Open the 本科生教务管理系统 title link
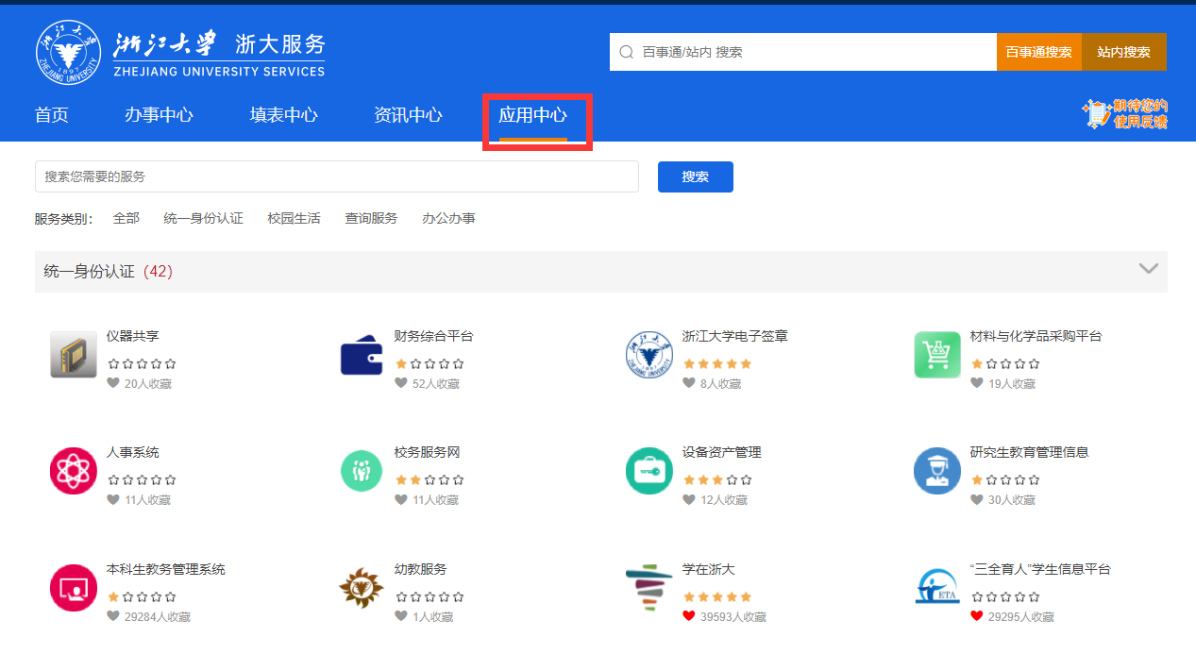The image size is (1196, 654). pos(166,570)
